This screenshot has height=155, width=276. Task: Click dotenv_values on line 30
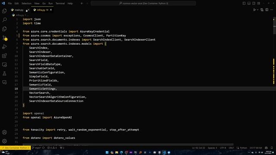[64, 138]
